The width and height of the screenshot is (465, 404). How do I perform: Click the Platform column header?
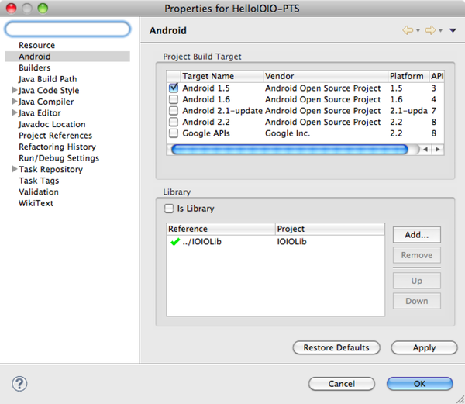click(408, 76)
